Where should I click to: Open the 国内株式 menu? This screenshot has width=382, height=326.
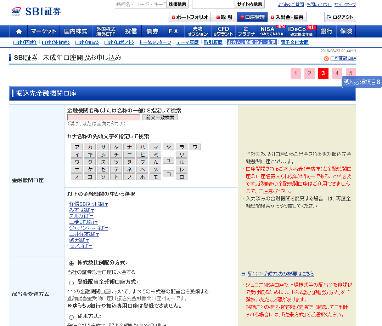point(75,31)
